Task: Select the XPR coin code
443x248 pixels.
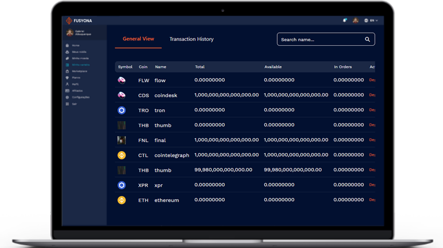Action: [x=143, y=185]
